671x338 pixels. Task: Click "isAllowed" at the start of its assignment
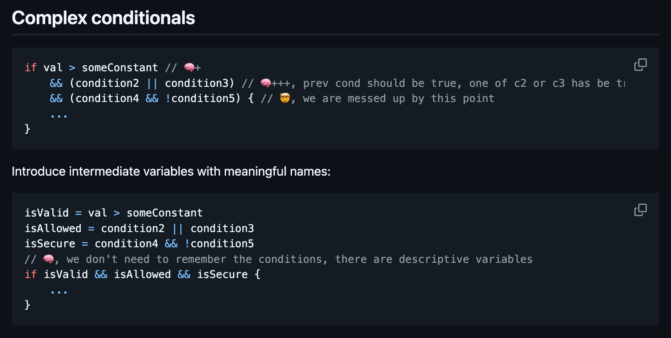click(x=53, y=228)
